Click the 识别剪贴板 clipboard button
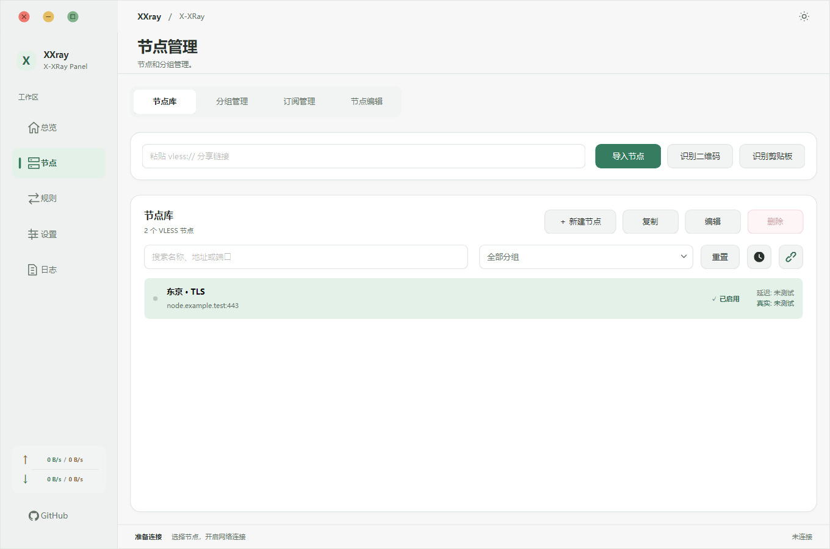This screenshot has width=830, height=549. (x=772, y=156)
